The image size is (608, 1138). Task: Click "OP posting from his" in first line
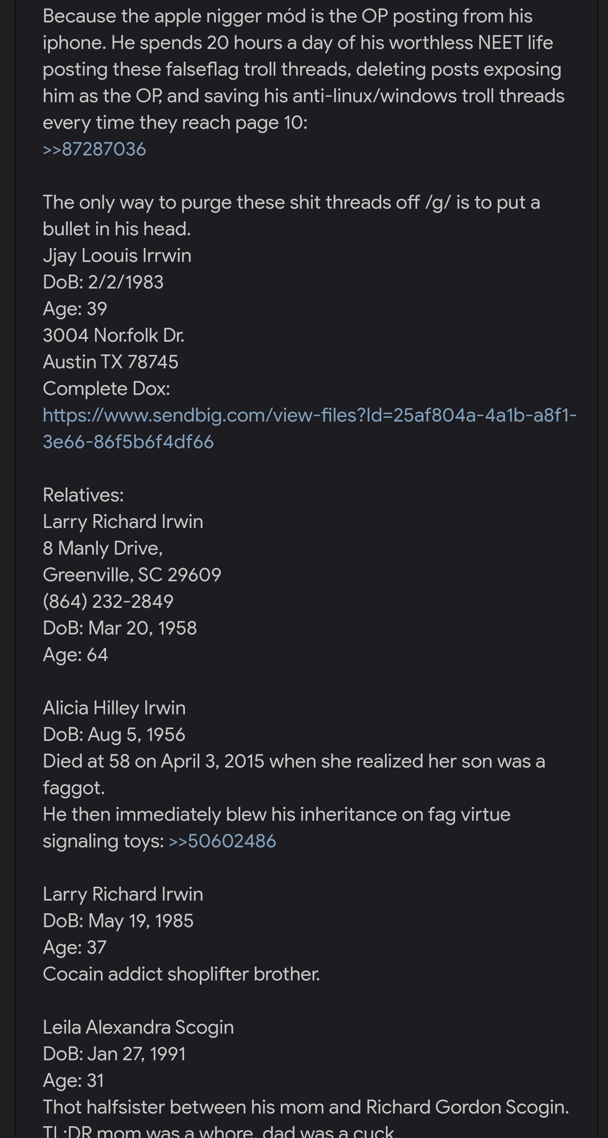click(x=447, y=16)
